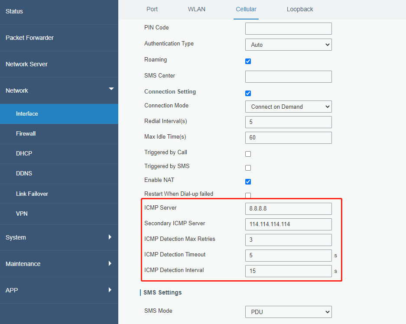Enable Triggered by Call checkbox
This screenshot has width=406, height=324.
point(248,154)
